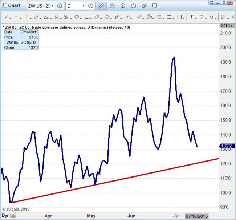Expand the symbol entry dropdown arrow
Viewport: 236px width, 220px height.
(x=53, y=6)
